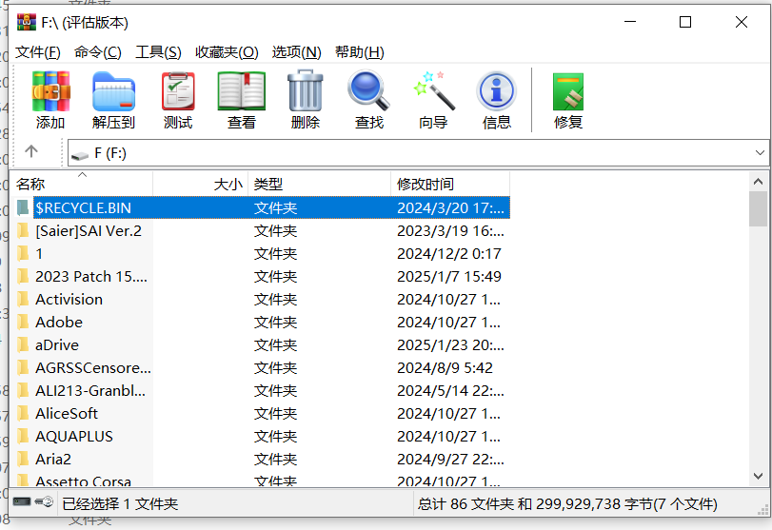Click status text 已经选择 1 文件夹
Image resolution: width=772 pixels, height=530 pixels.
click(120, 503)
